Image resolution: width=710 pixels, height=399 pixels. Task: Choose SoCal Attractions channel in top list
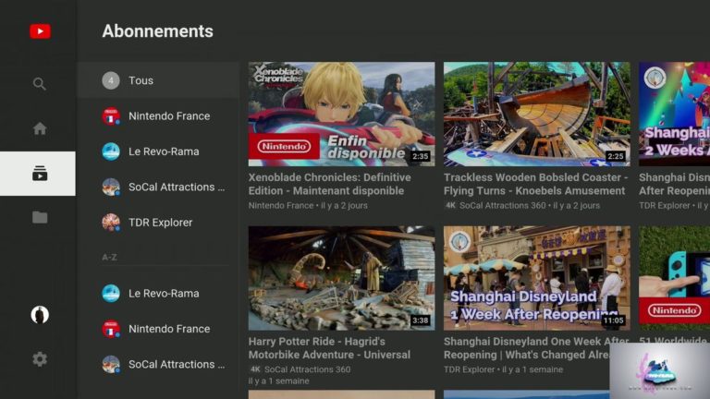pos(176,187)
